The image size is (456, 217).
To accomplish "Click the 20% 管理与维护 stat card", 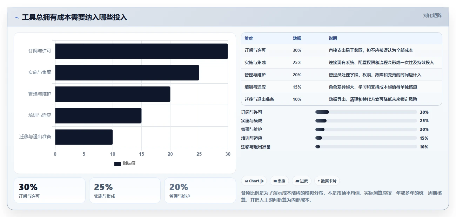I will pos(200,190).
